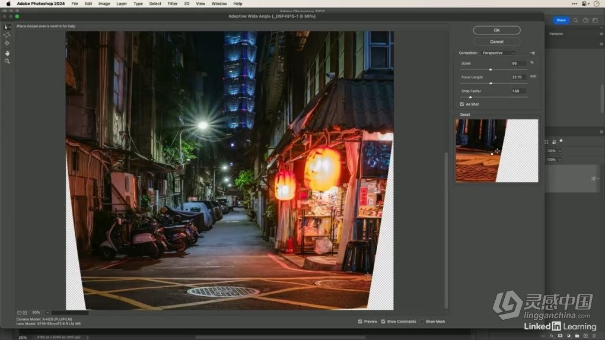The width and height of the screenshot is (605, 340).
Task: Open the layer fill 100% dropdown
Action: click(560, 160)
